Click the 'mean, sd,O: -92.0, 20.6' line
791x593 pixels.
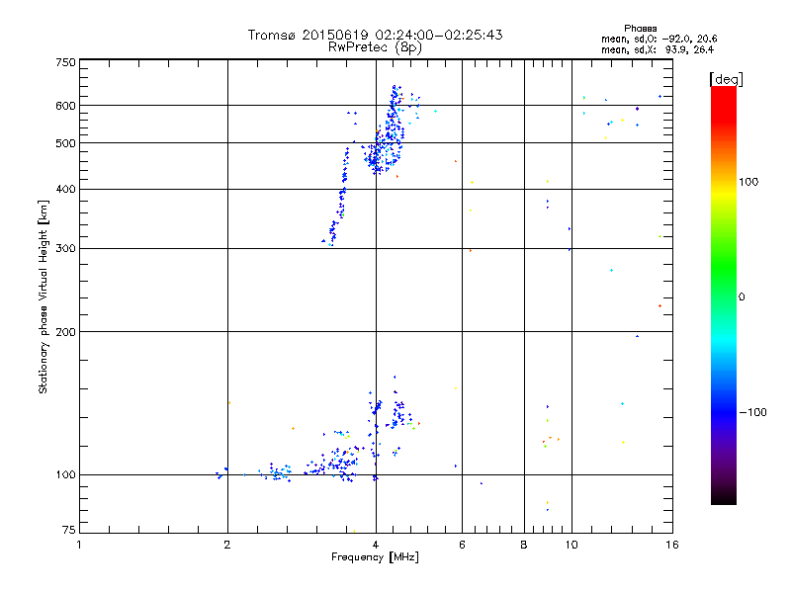click(659, 39)
